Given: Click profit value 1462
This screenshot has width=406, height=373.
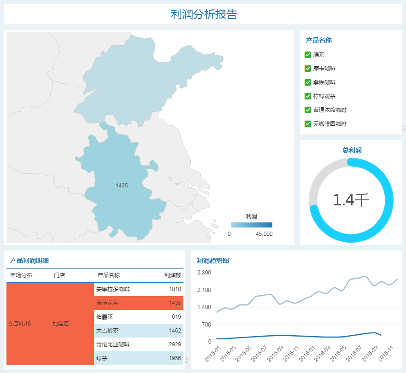Looking at the screenshot, I should (175, 331).
